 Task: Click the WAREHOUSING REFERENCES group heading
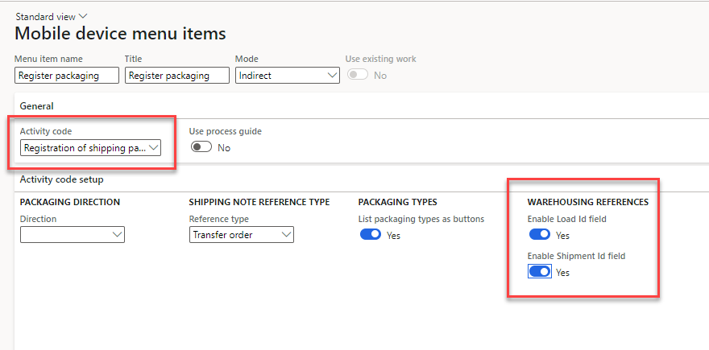click(x=587, y=202)
